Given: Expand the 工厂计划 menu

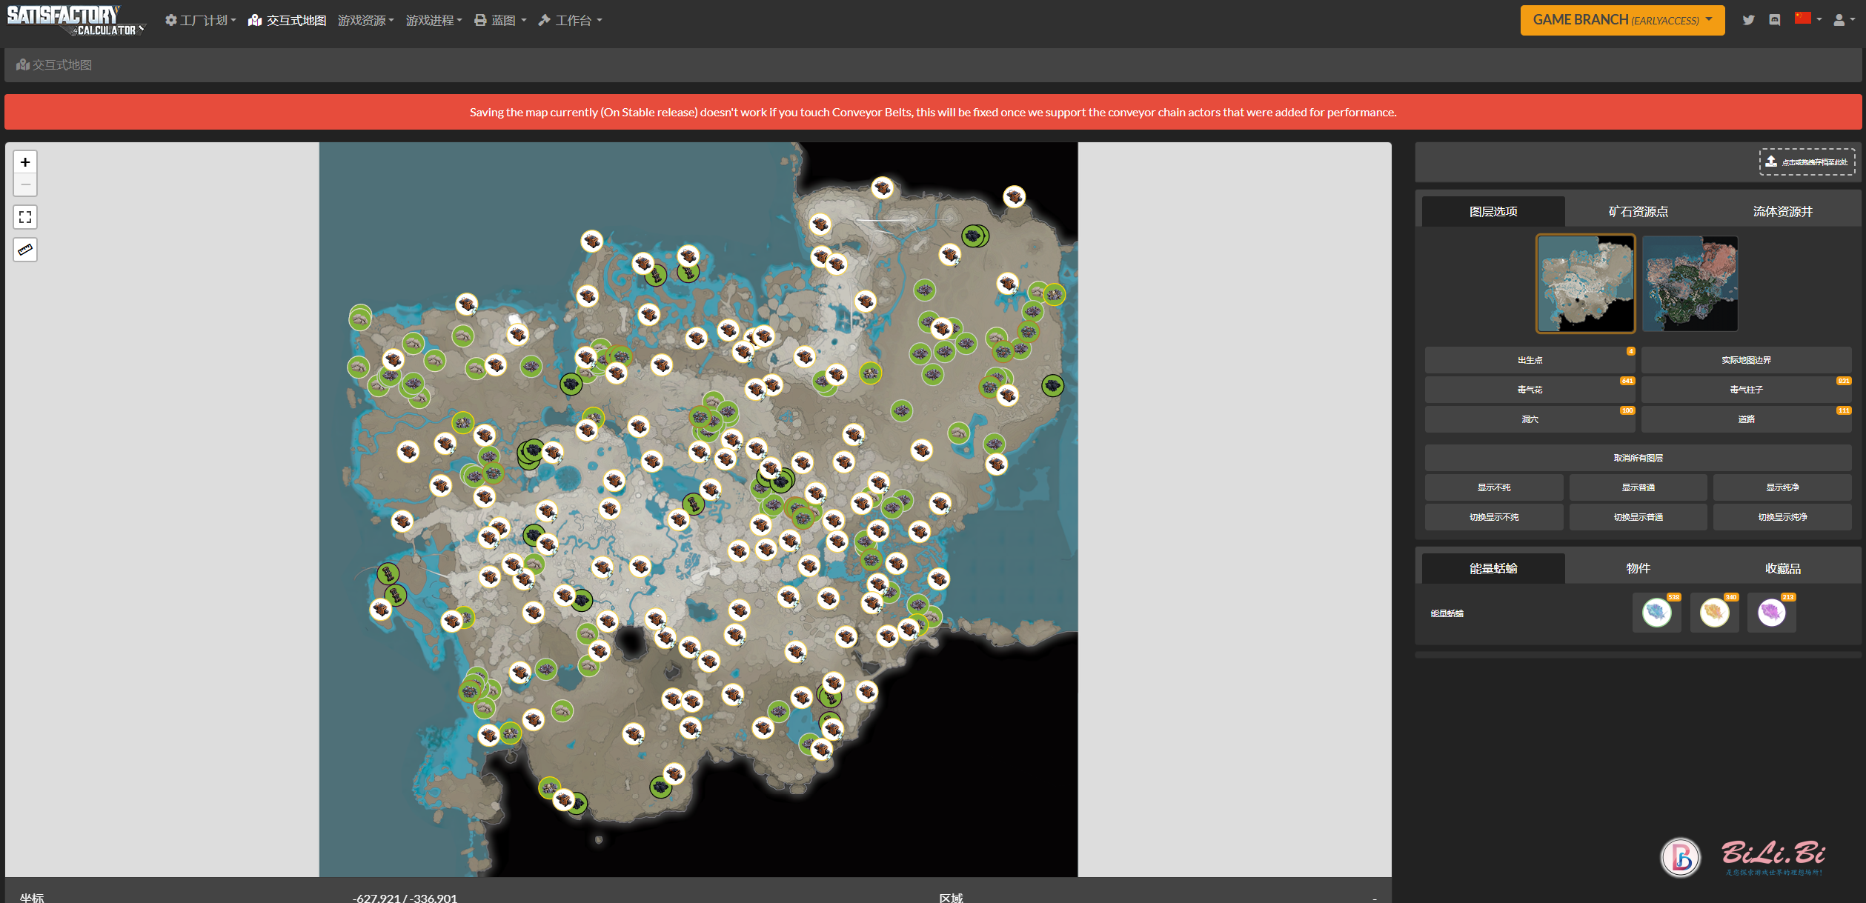Looking at the screenshot, I should (200, 20).
